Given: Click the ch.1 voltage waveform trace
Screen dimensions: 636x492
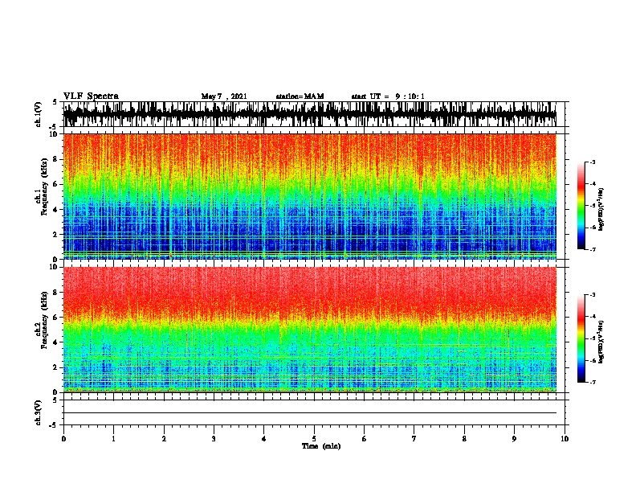Looking at the screenshot, I should pos(310,114).
